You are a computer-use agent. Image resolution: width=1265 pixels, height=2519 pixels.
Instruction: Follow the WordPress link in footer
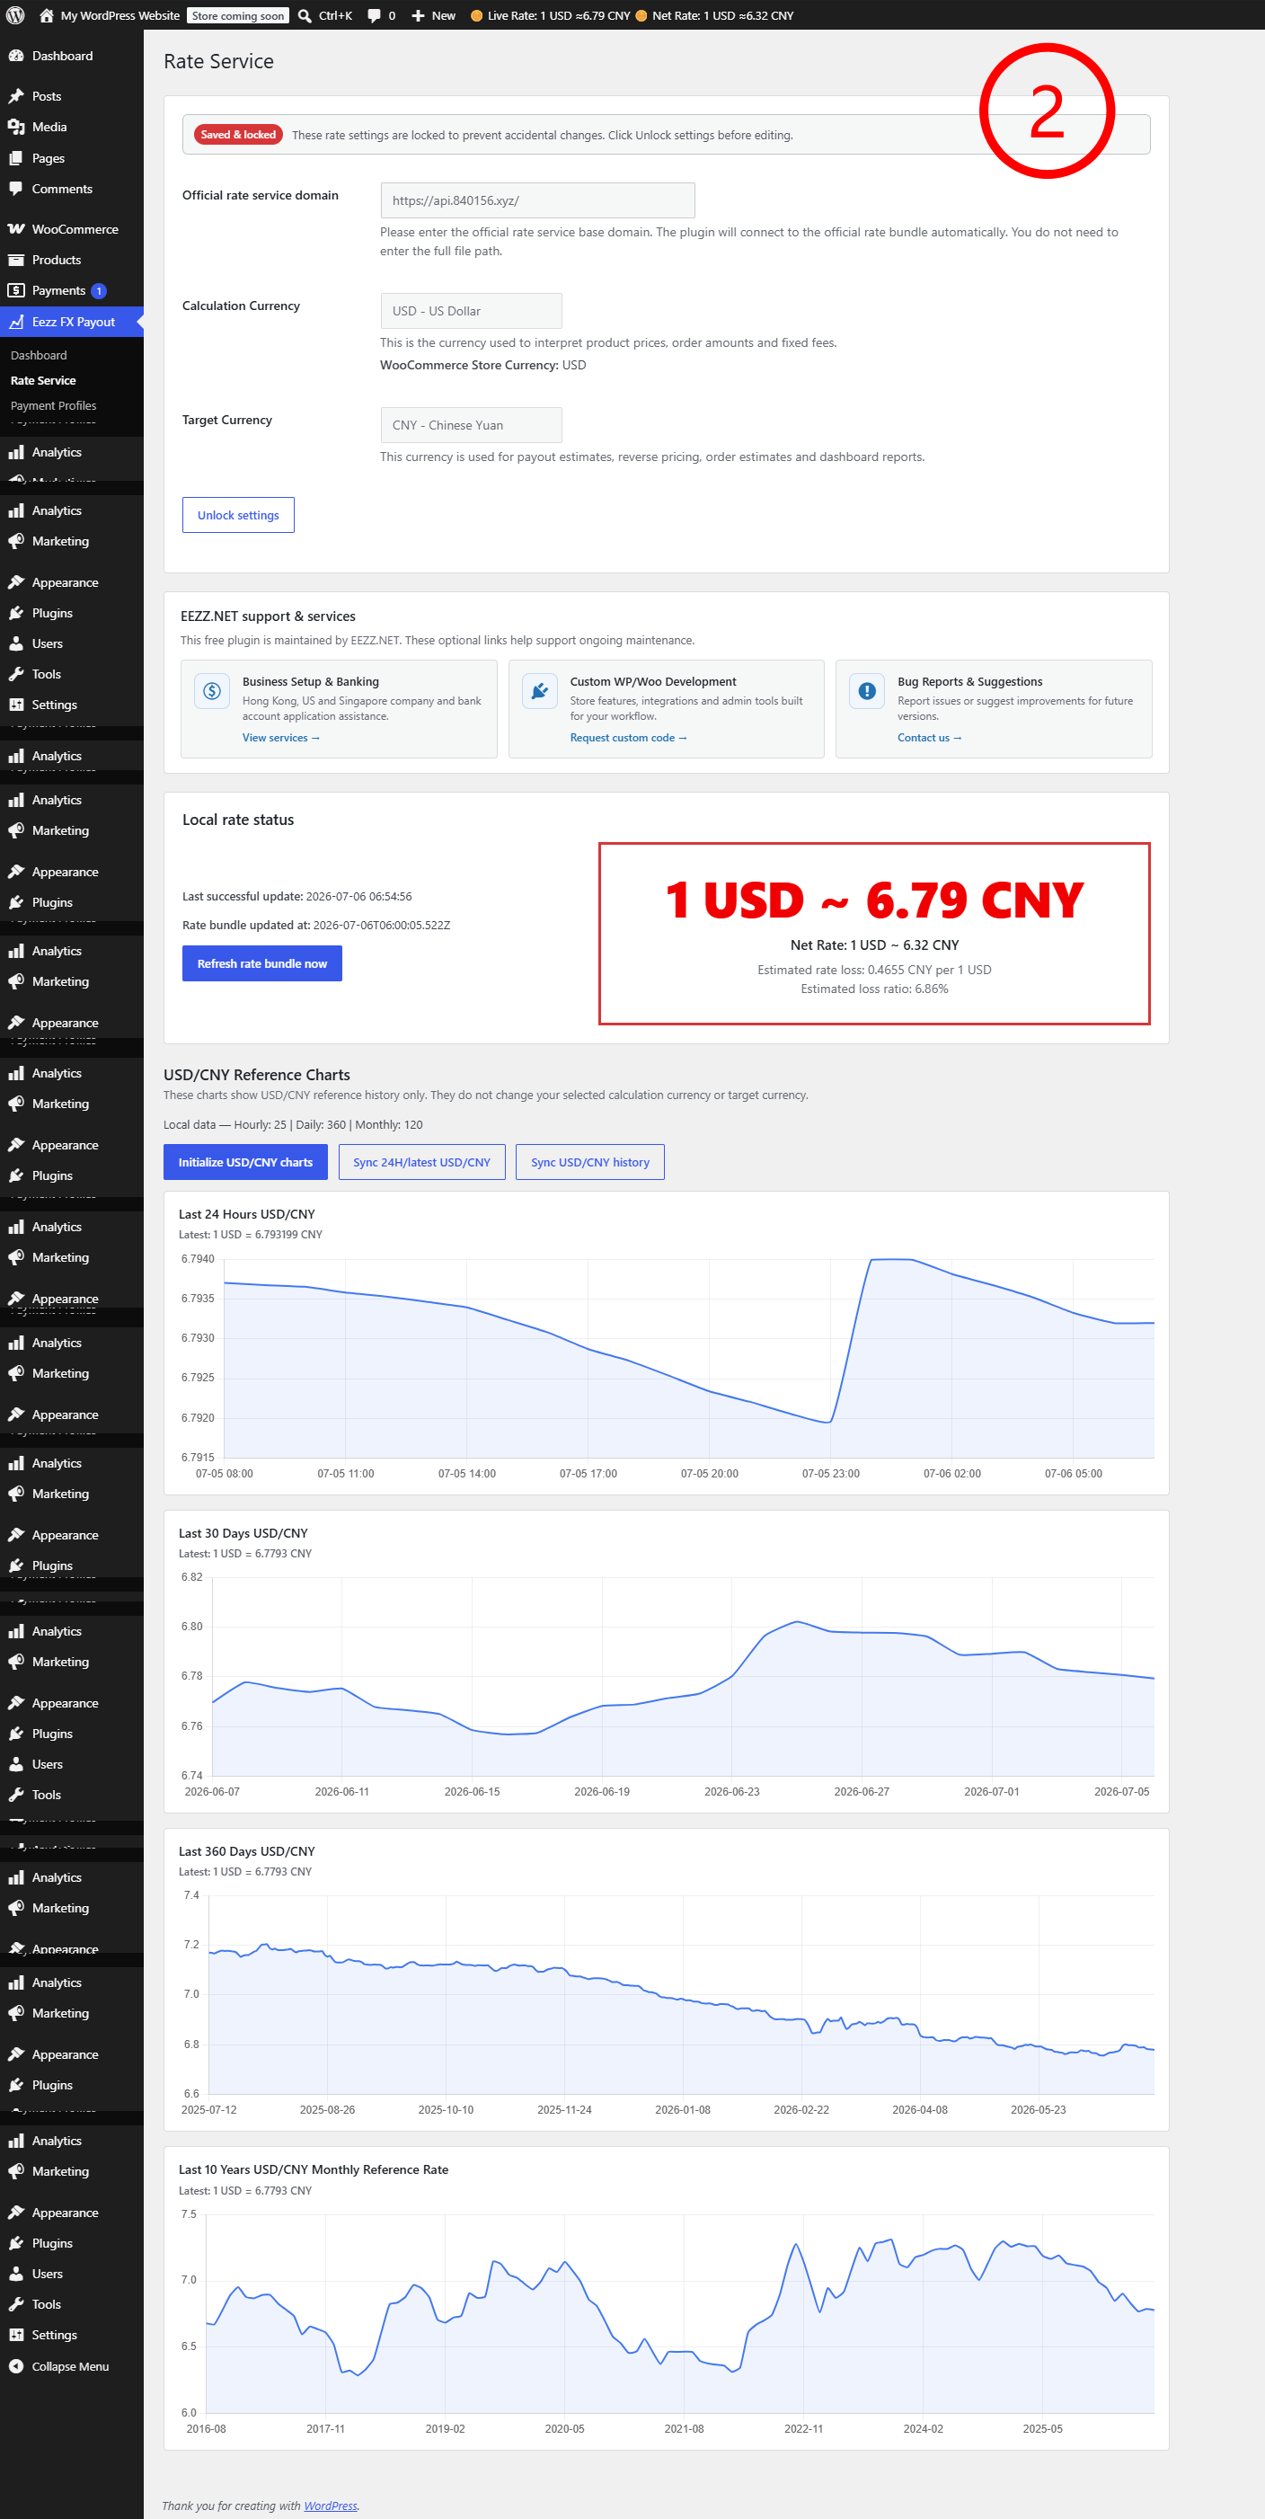tap(331, 2506)
